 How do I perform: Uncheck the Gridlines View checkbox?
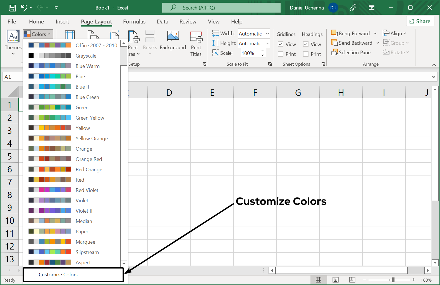pos(281,44)
